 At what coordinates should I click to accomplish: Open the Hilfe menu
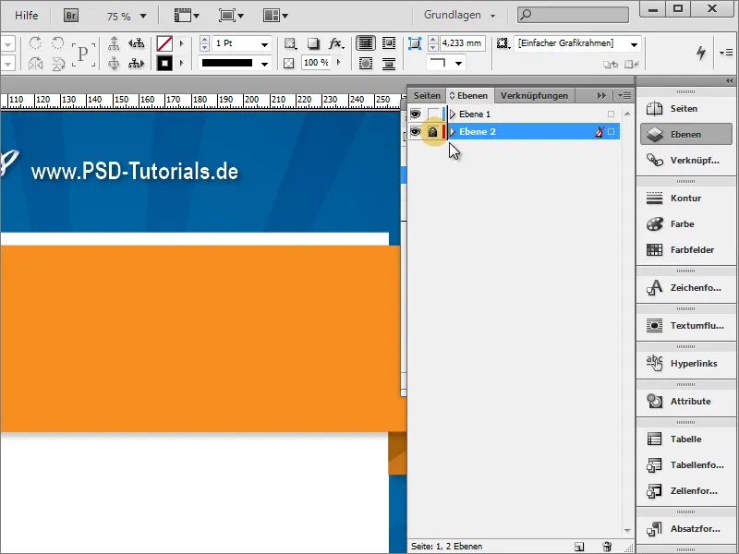pyautogui.click(x=27, y=16)
